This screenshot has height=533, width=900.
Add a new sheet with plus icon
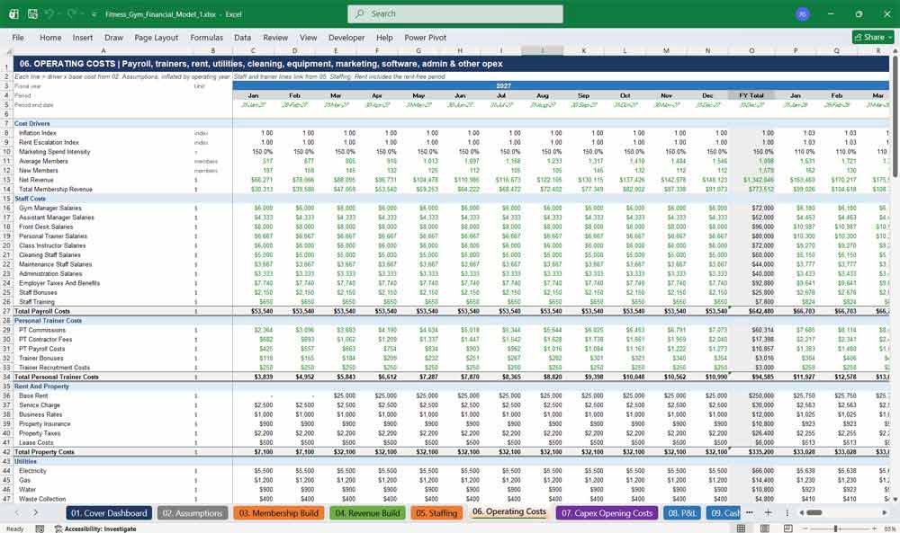[768, 513]
